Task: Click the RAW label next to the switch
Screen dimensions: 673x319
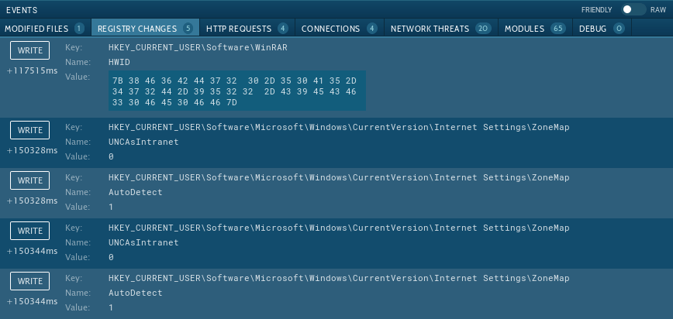Action: pos(657,9)
